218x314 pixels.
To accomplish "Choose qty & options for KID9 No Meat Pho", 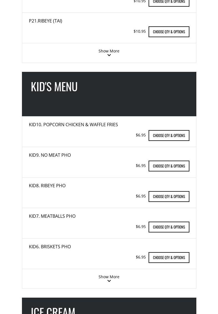I will click(x=169, y=166).
